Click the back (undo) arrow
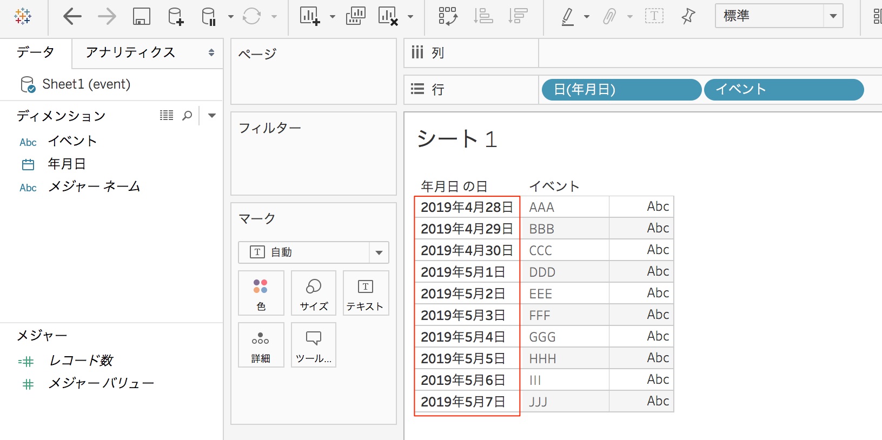The height and width of the screenshot is (440, 882). coord(72,17)
